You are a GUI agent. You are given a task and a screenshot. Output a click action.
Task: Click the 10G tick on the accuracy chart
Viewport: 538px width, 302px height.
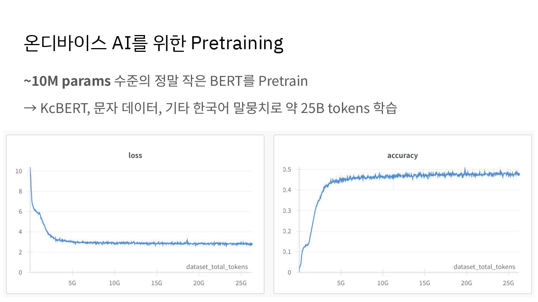[382, 283]
